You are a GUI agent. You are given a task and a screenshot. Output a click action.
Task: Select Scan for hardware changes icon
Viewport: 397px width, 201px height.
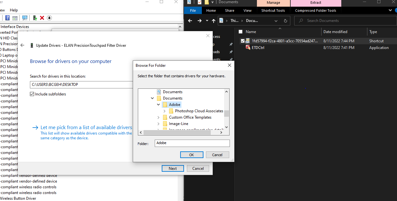point(25,17)
